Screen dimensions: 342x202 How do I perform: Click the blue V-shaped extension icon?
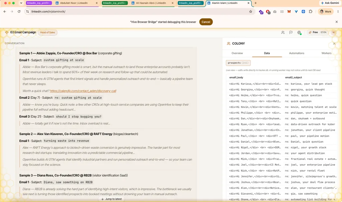tap(296, 12)
